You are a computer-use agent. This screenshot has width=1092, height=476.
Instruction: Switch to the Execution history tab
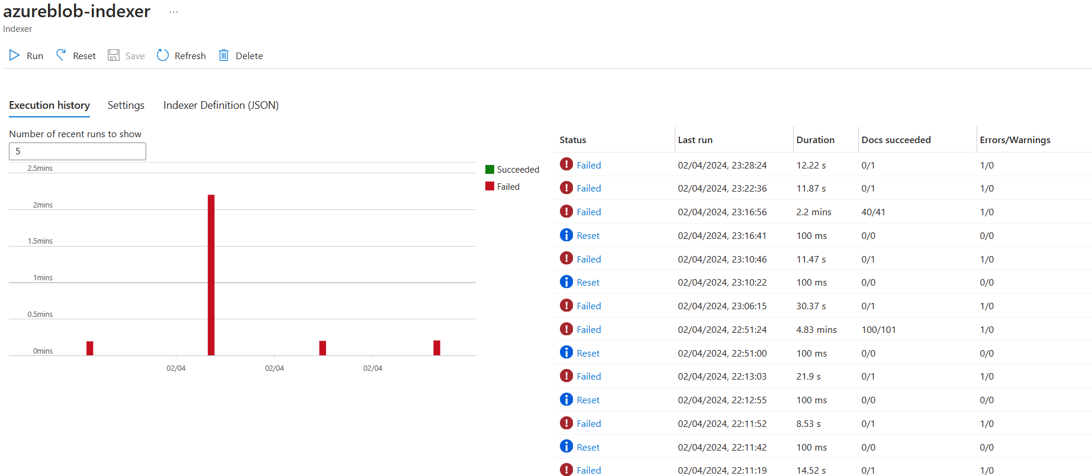pyautogui.click(x=50, y=105)
